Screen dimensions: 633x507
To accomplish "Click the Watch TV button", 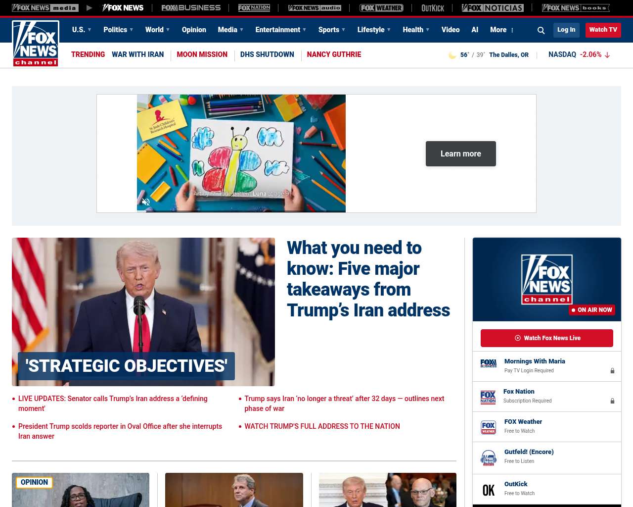I will tap(603, 30).
